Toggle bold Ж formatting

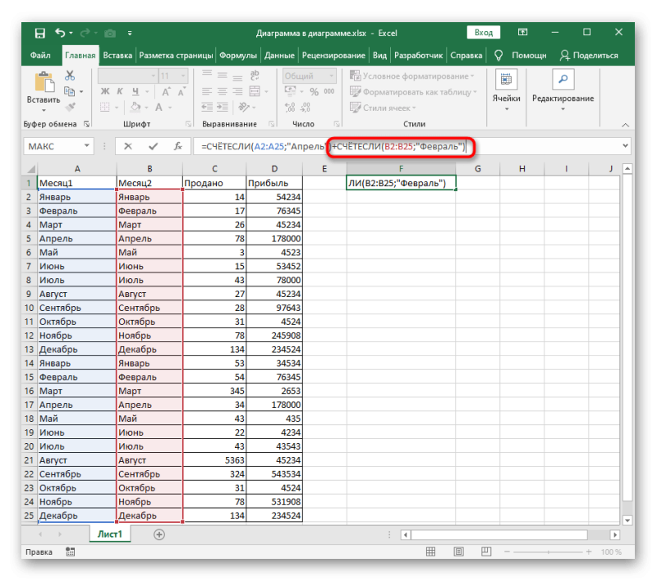[105, 91]
